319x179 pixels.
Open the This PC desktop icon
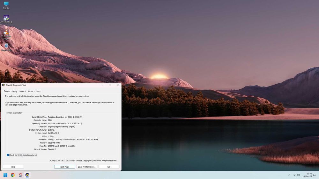pyautogui.click(x=6, y=5)
